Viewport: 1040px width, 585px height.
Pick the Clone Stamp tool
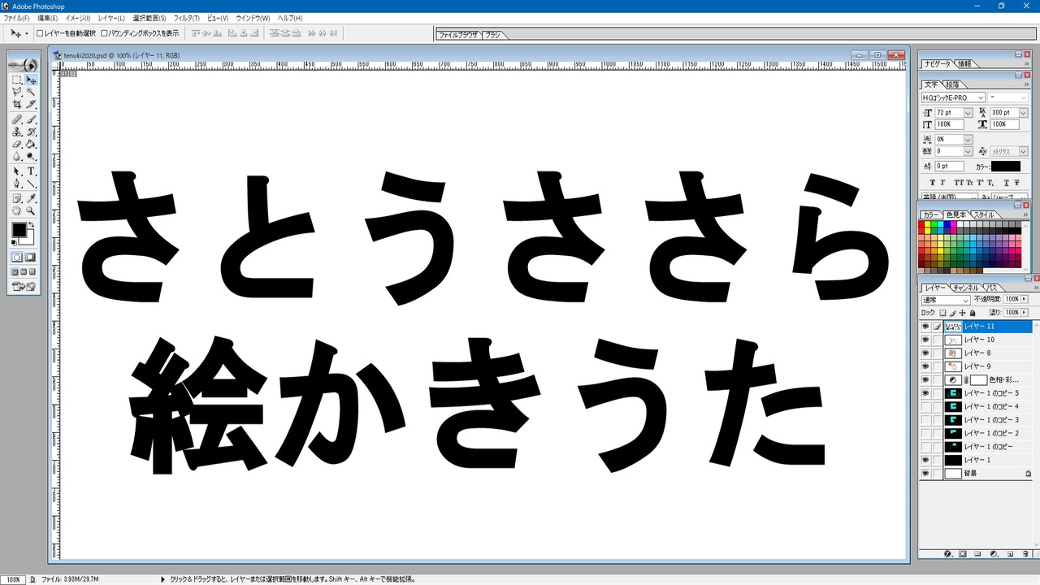[x=17, y=132]
